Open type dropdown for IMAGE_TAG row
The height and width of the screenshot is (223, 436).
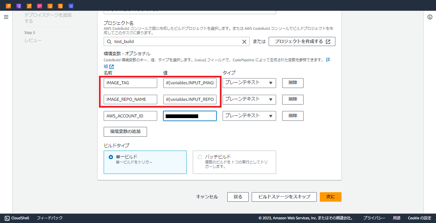[249, 83]
